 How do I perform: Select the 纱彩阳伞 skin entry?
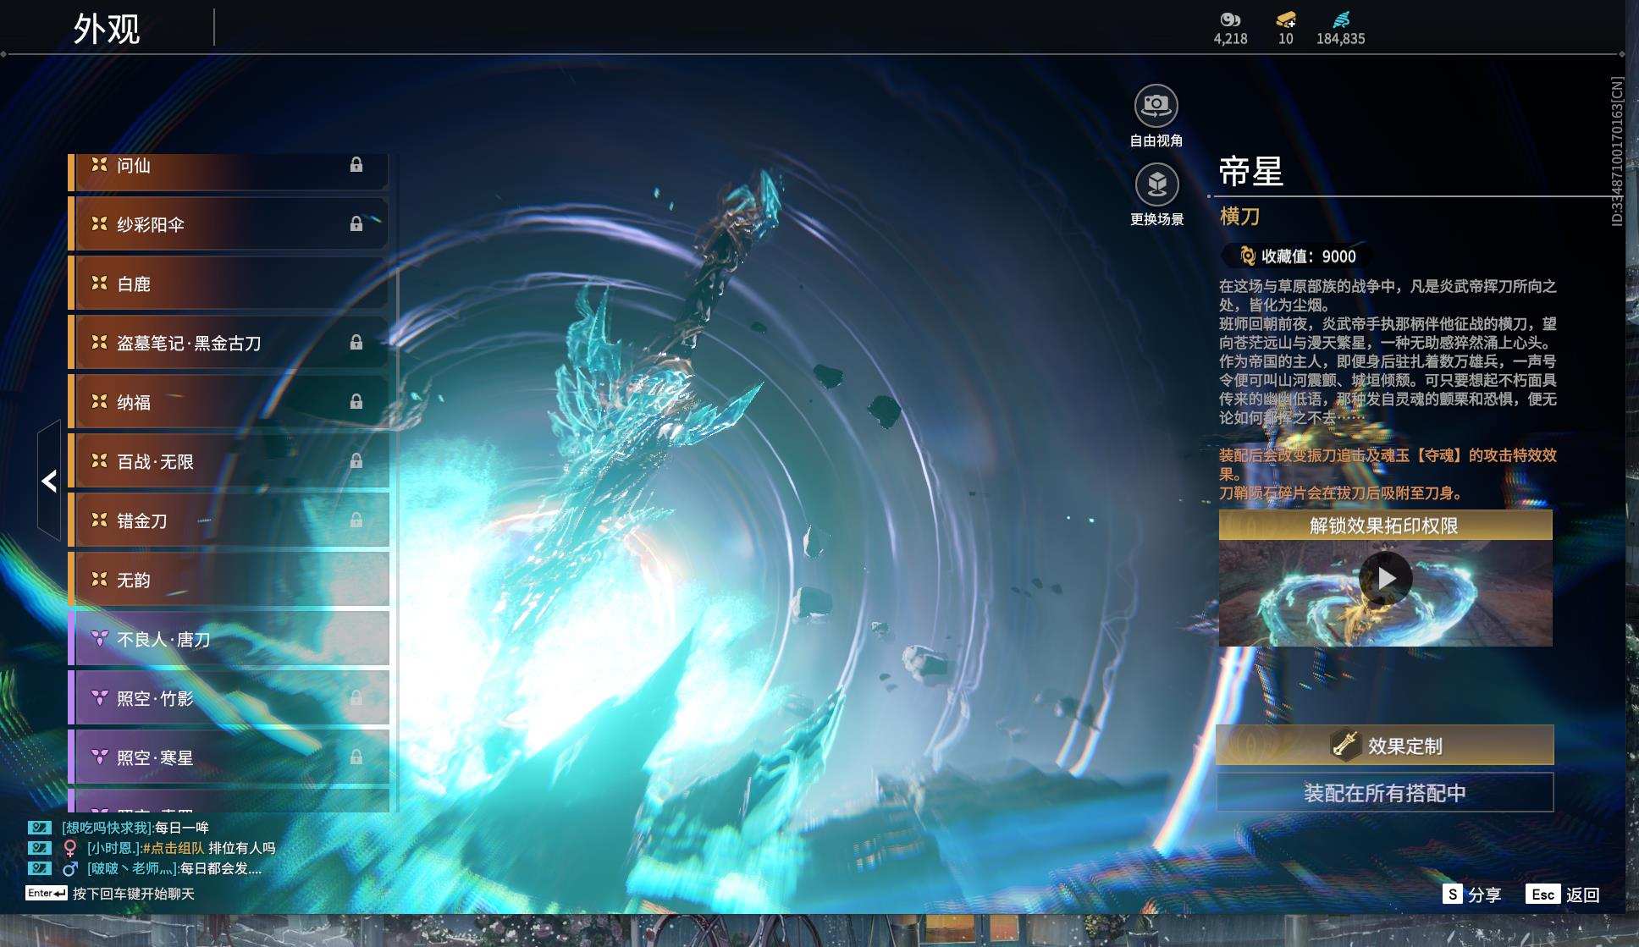[229, 223]
